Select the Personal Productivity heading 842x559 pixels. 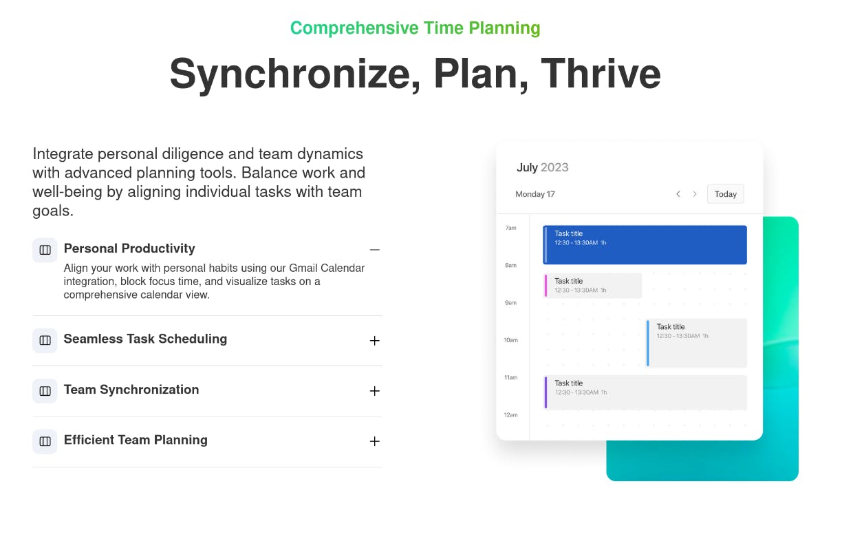pyautogui.click(x=129, y=249)
